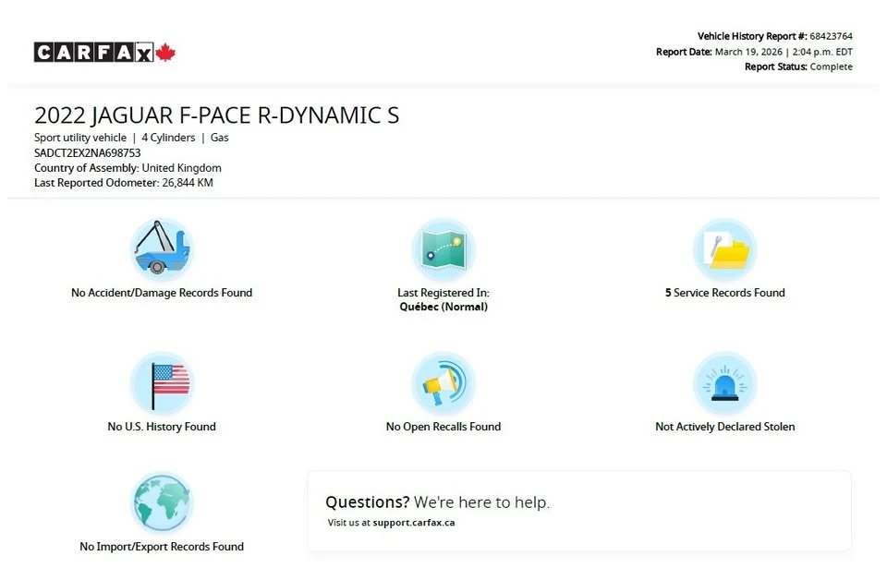Viewport: 887px width, 580px height.
Task: Select No Open Recalls Found label
Action: pos(443,427)
